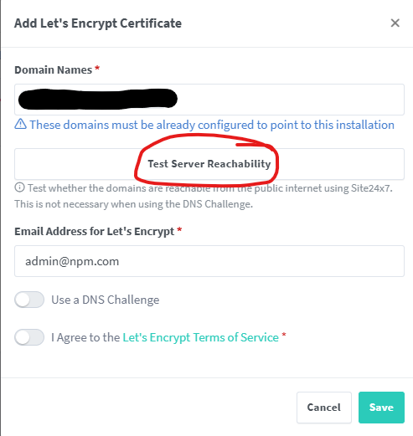Close the Add Let's Encrypt Certificate dialog

point(395,23)
